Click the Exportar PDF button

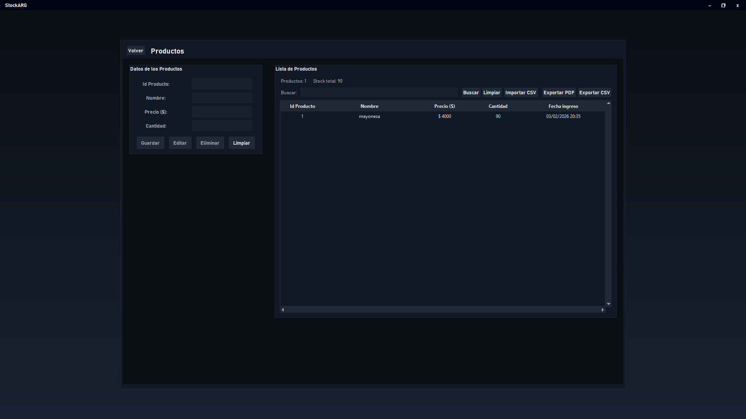click(x=558, y=93)
